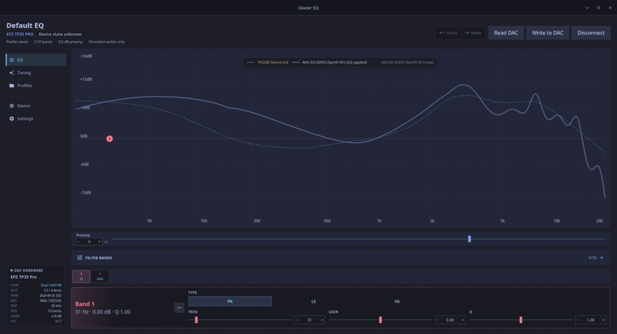Click firmware version v1.7 value
This screenshot has width=617, height=334.
click(x=59, y=321)
